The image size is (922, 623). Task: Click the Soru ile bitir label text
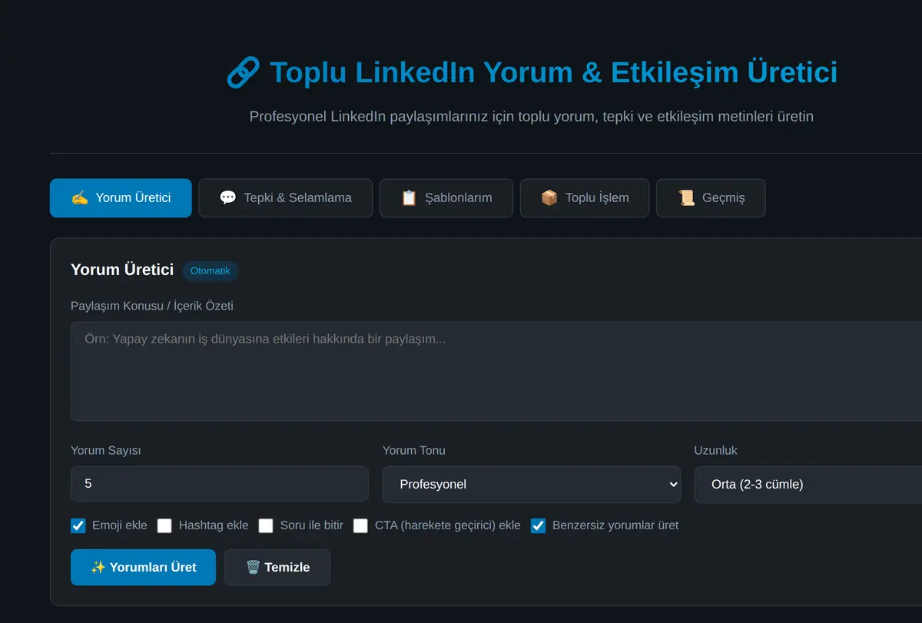[x=312, y=525]
